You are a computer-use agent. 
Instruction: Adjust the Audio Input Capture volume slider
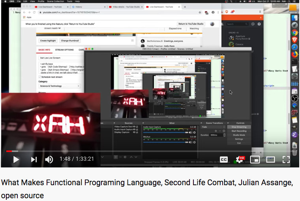coord(166,132)
